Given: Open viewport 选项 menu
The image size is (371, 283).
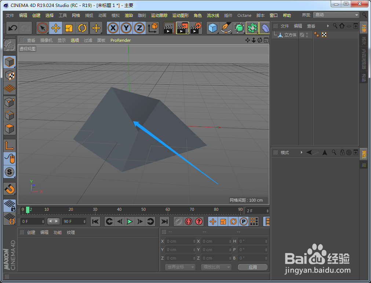Looking at the screenshot, I should coord(75,40).
